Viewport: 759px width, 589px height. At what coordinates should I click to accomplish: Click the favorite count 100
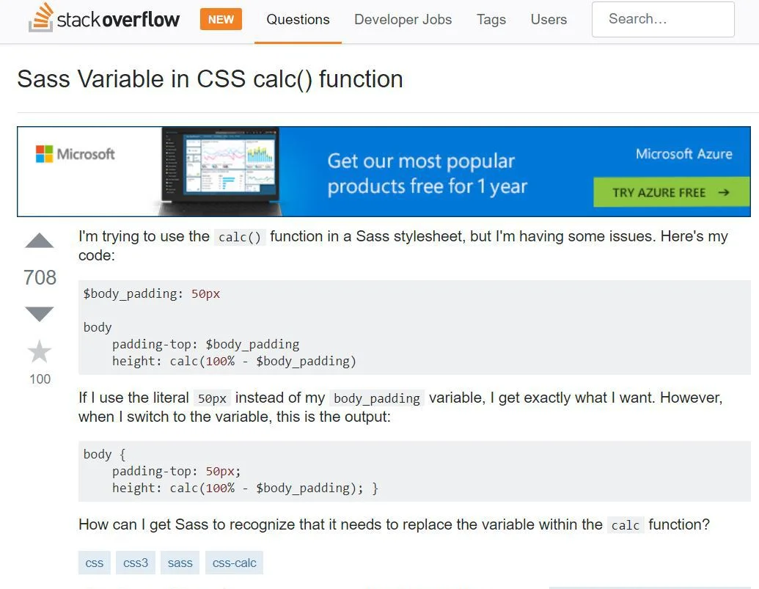pos(40,379)
